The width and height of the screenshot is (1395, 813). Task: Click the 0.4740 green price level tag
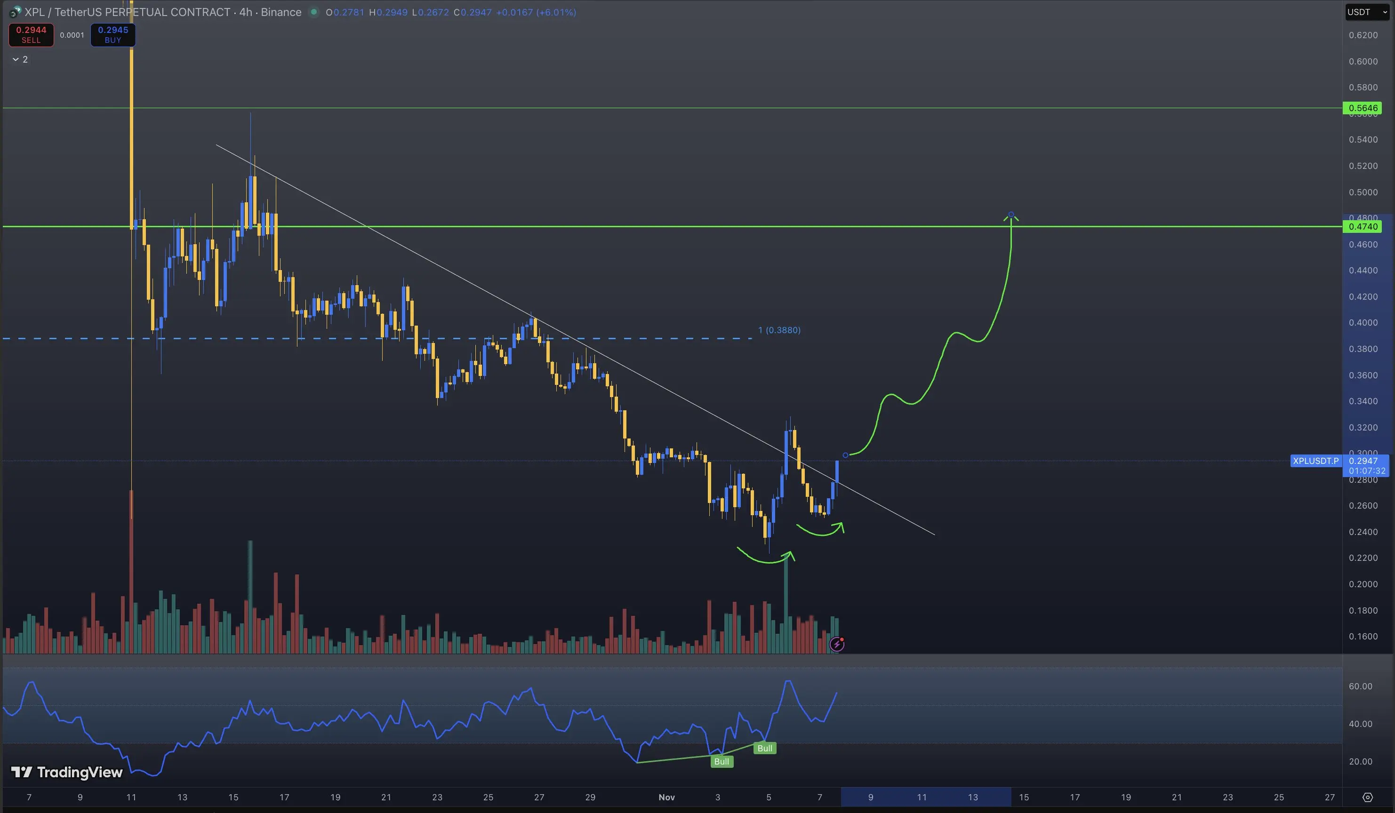point(1363,226)
